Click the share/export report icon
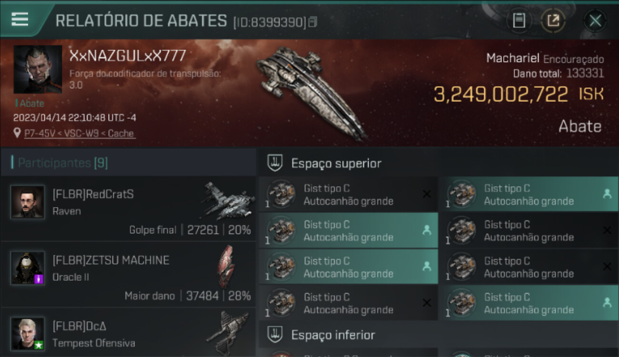This screenshot has height=357, width=619. coord(553,20)
